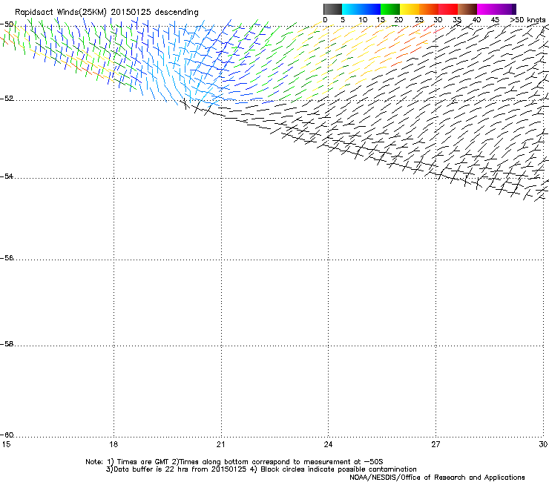Click the NOAA/NESDIS credit text
Screen dimensions: 549x482
pyautogui.click(x=437, y=478)
